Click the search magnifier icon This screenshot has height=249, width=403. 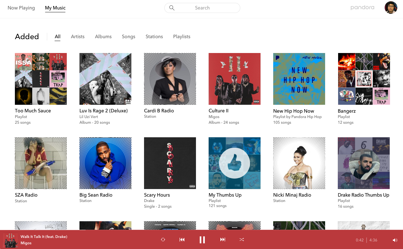172,8
